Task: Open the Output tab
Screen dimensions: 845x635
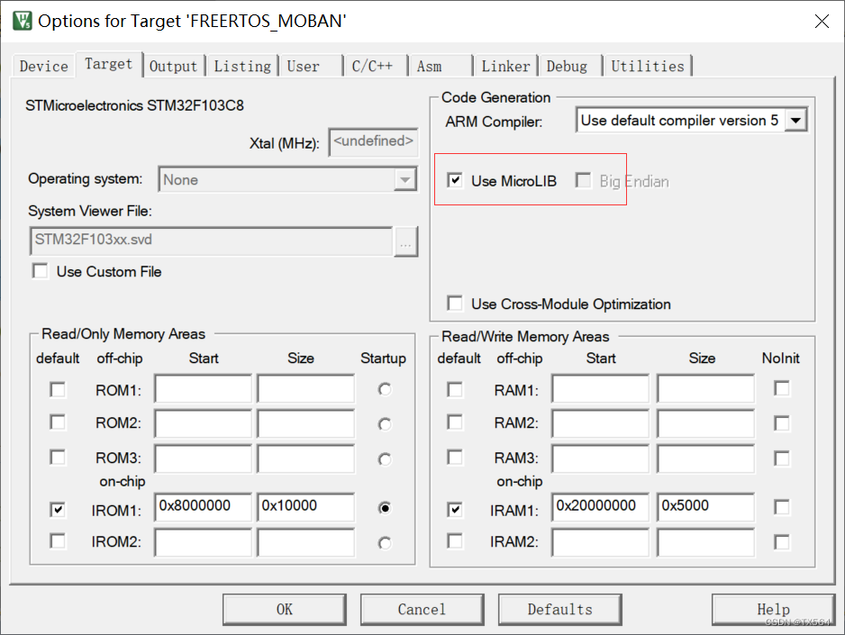Action: (174, 67)
